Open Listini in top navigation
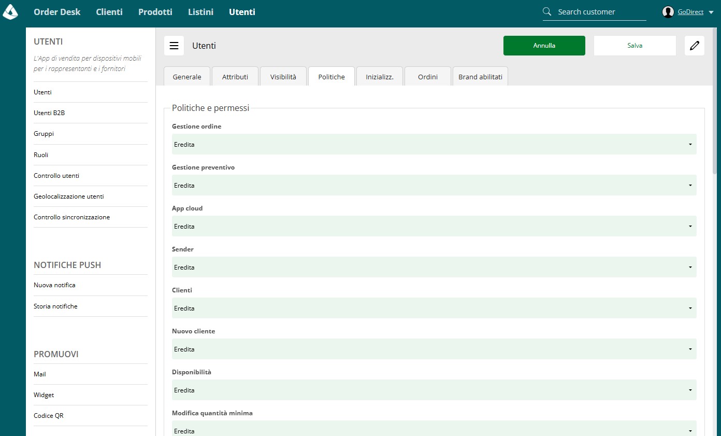The image size is (721, 436). point(201,12)
